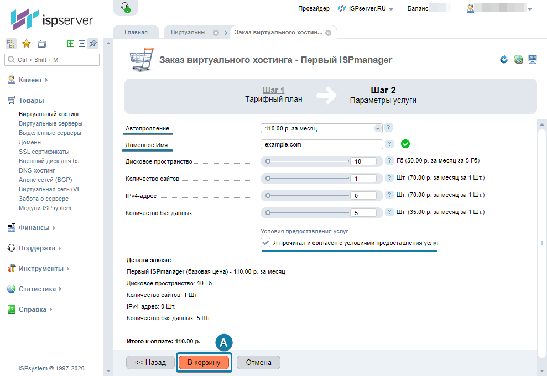
Task: Click the globe printer icon in header
Action: click(x=518, y=59)
